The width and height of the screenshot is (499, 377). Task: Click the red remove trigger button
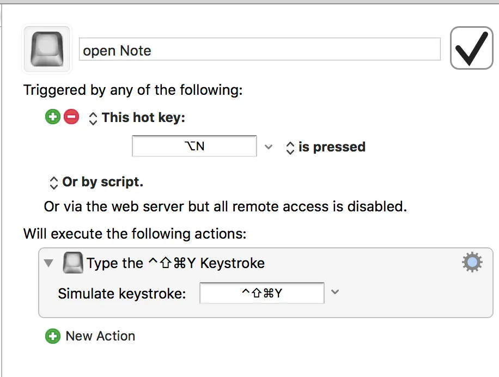tap(71, 117)
